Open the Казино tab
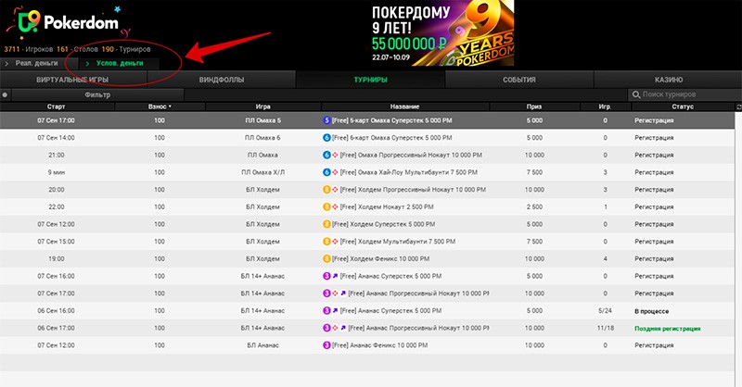This screenshot has width=742, height=387. [667, 80]
